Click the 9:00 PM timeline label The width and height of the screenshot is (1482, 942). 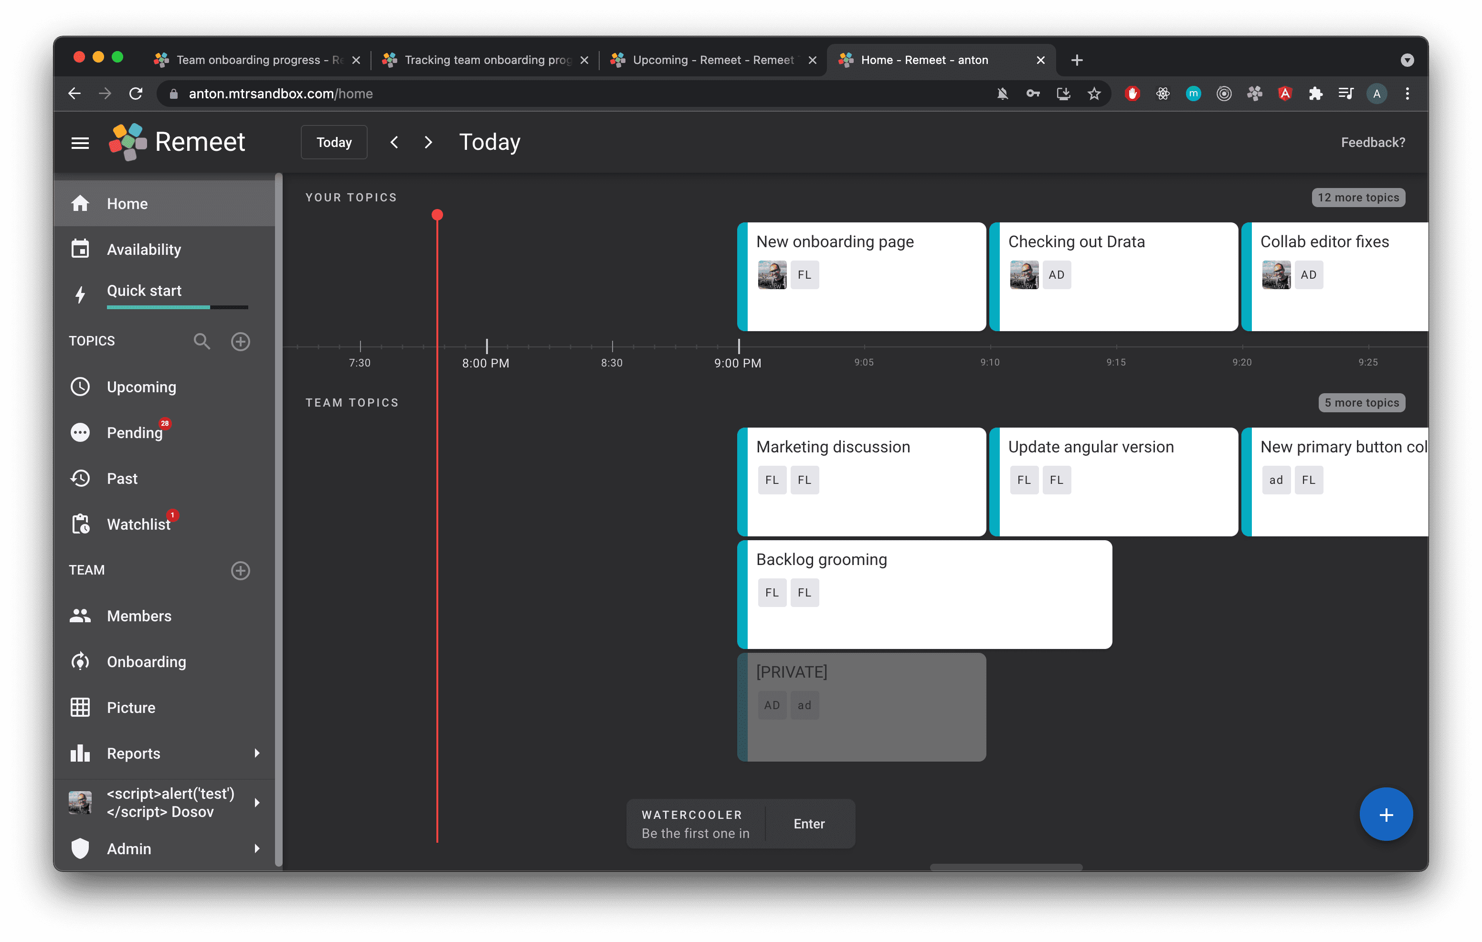click(737, 363)
